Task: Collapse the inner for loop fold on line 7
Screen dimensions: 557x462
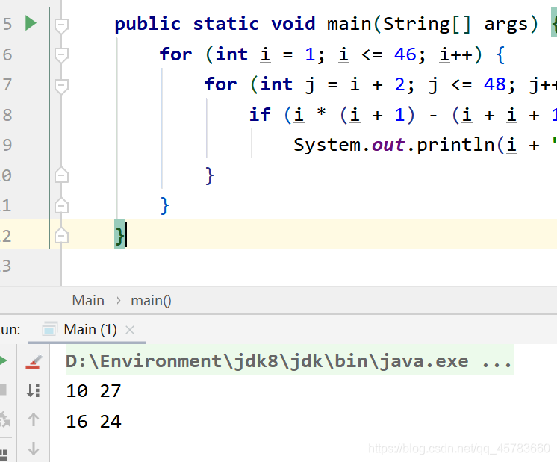Action: coord(61,86)
